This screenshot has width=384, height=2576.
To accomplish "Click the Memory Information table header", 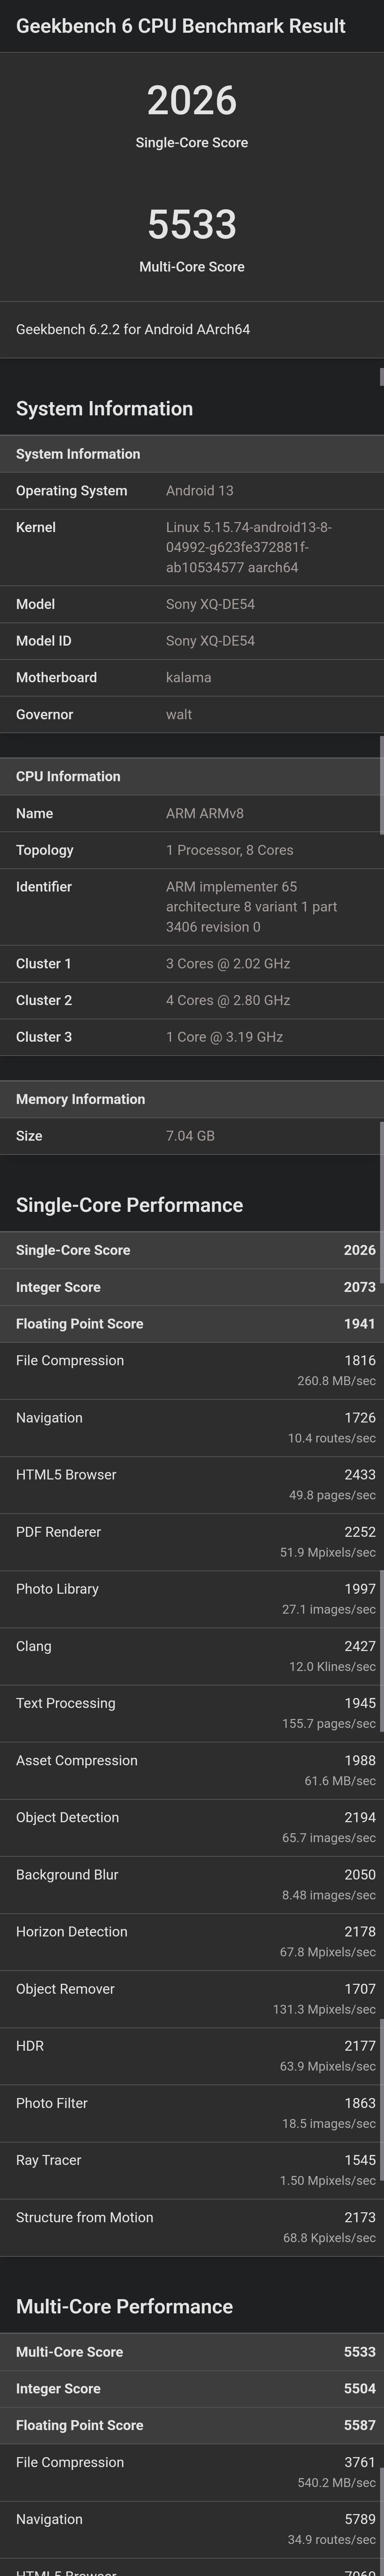I will tap(192, 1099).
